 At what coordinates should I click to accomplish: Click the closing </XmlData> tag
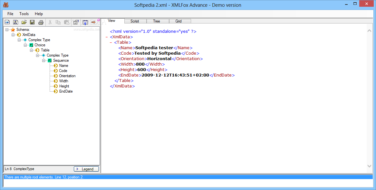[122, 86]
